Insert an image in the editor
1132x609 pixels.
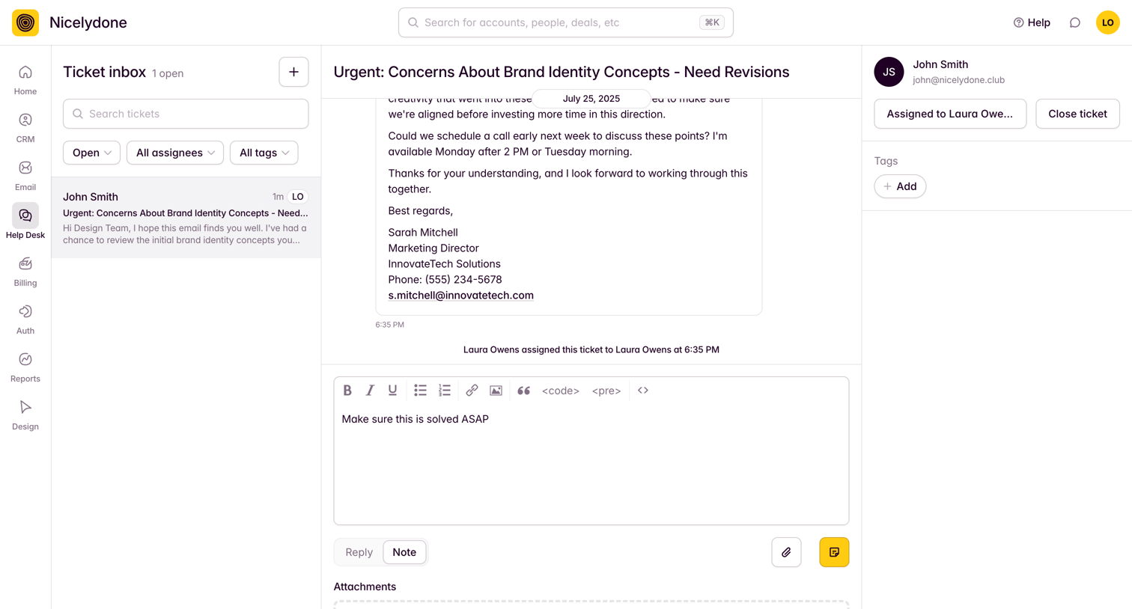(496, 391)
